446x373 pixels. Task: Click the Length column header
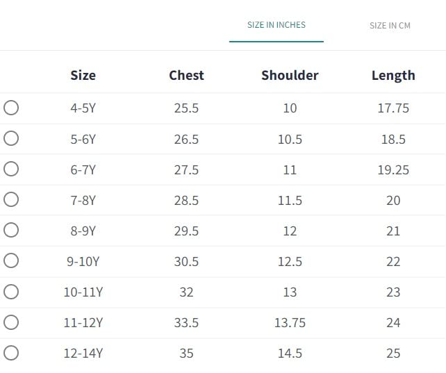coord(393,75)
